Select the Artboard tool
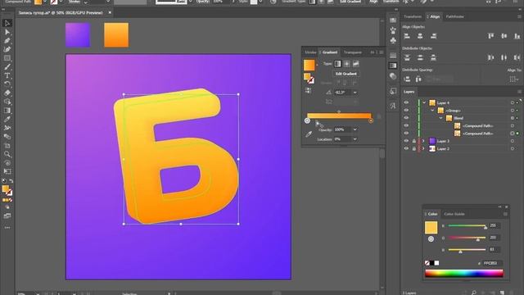Viewport: 524px width, 295px height. (x=7, y=146)
